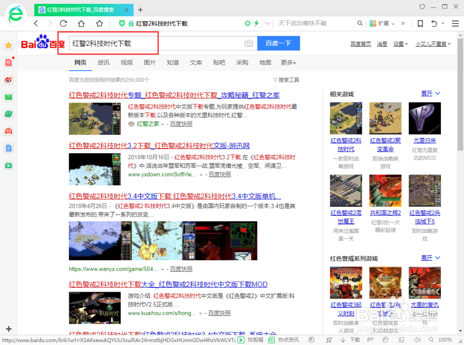Viewport: 464px width, 345px height.
Task: Open the favorites star in the sidebar
Action: click(8, 45)
